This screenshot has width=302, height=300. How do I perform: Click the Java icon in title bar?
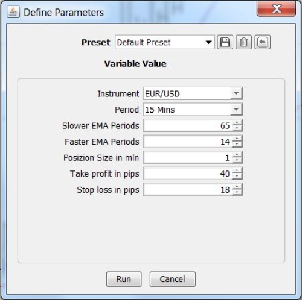(x=13, y=12)
